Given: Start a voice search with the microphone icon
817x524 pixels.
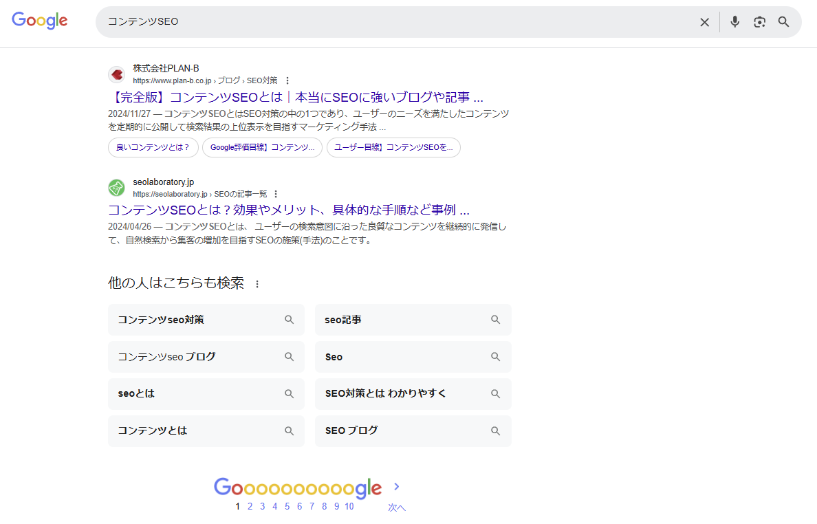Looking at the screenshot, I should tap(734, 21).
